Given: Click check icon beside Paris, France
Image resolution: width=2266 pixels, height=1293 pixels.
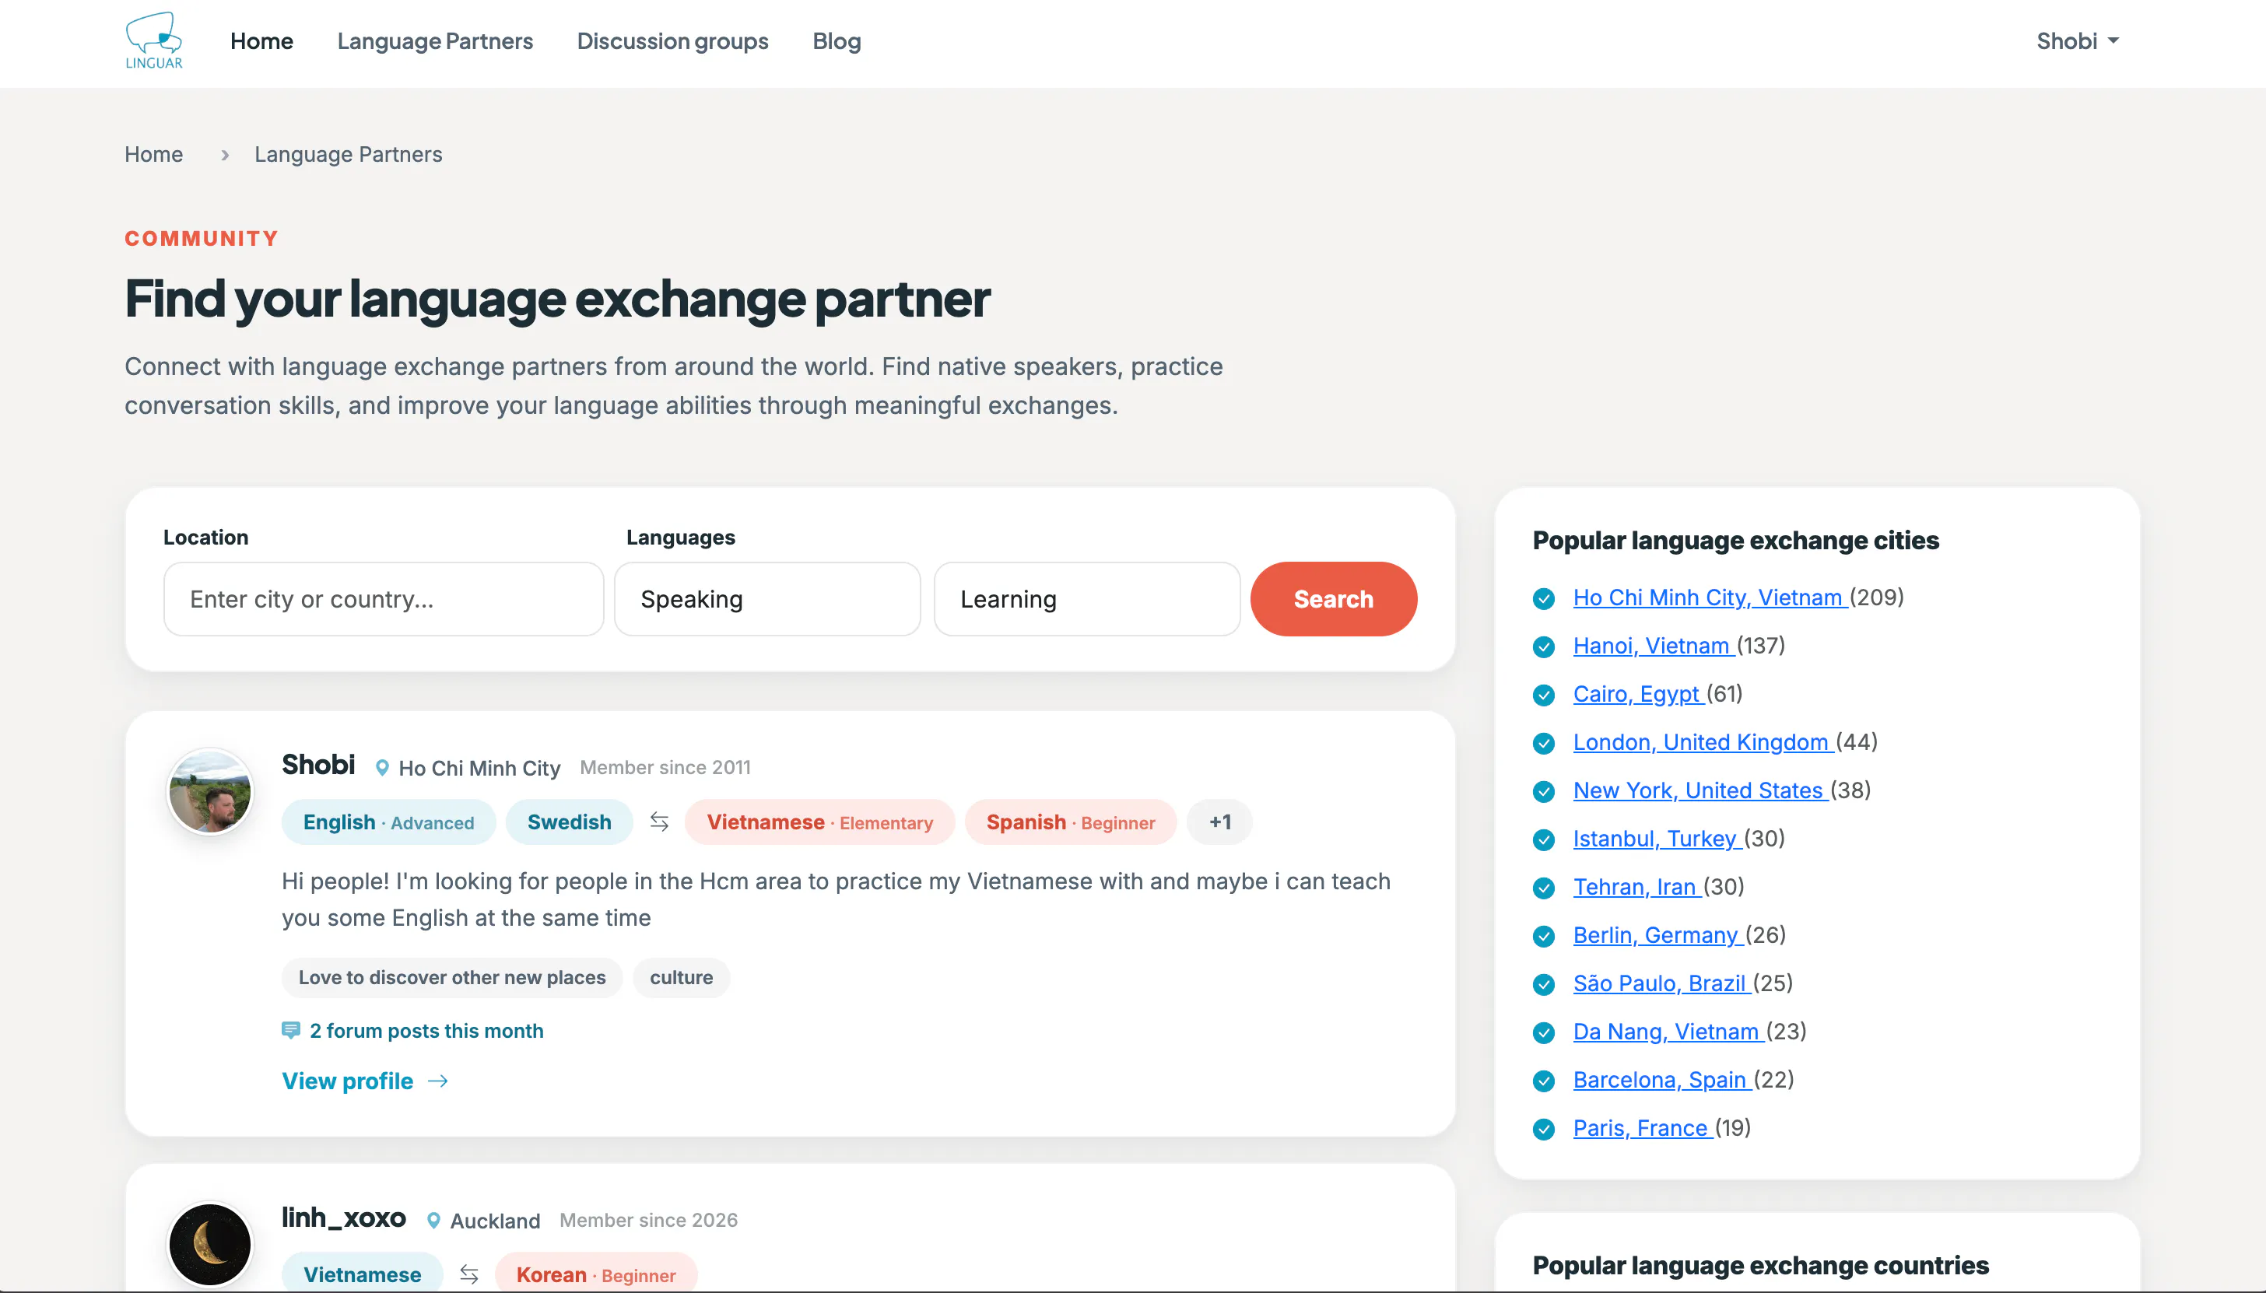Looking at the screenshot, I should (x=1544, y=1130).
